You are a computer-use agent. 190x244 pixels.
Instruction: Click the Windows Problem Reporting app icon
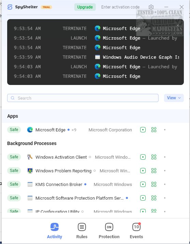click(30, 171)
